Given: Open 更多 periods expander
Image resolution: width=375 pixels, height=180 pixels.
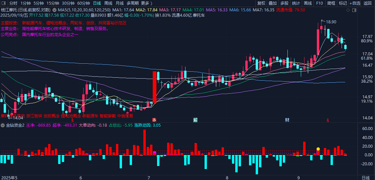Looking at the screenshot, I should pos(147,3).
